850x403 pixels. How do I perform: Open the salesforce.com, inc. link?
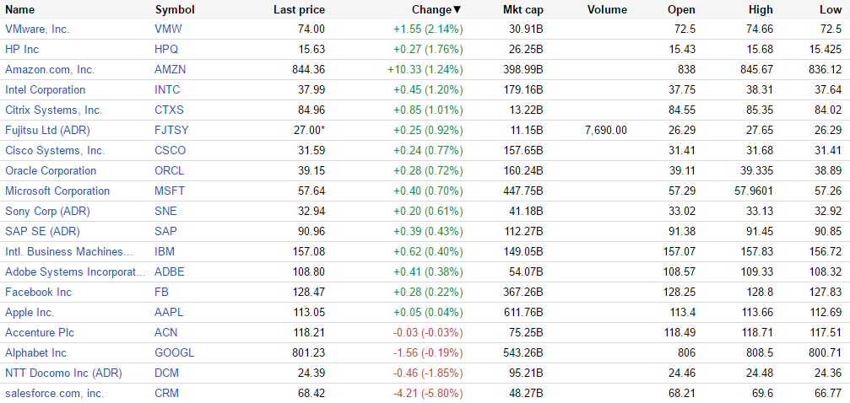point(54,393)
